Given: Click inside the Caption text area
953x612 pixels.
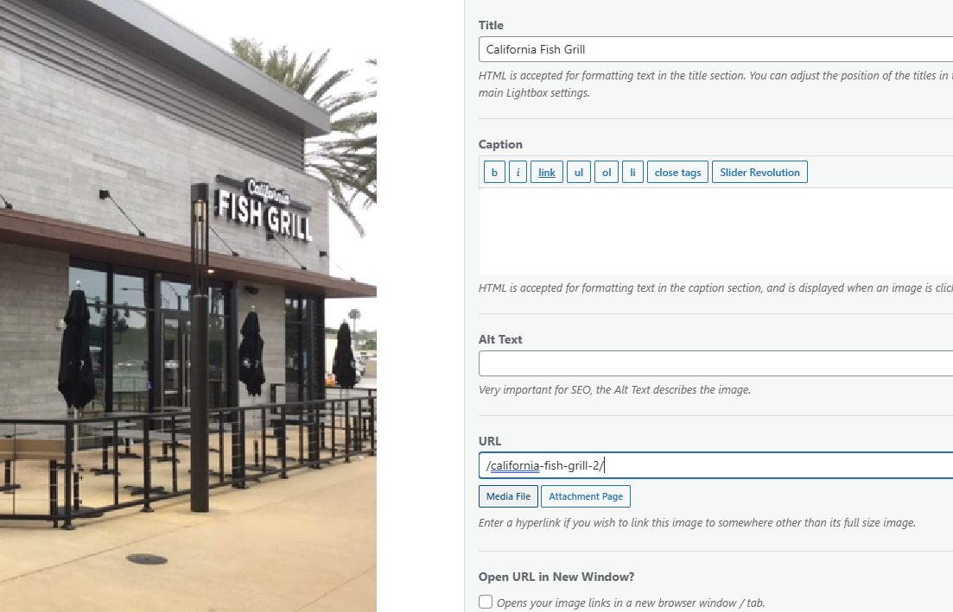Looking at the screenshot, I should (716, 231).
